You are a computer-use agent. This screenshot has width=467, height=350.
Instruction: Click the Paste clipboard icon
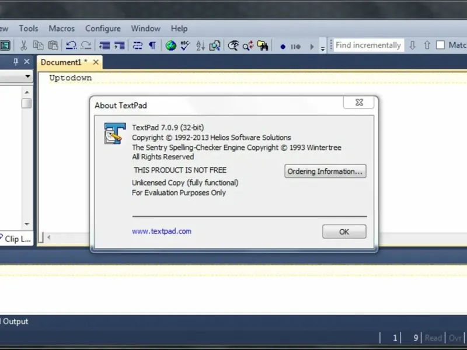coord(53,45)
